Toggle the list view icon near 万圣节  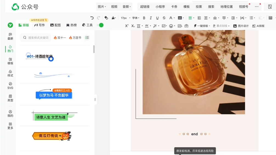click(x=87, y=38)
